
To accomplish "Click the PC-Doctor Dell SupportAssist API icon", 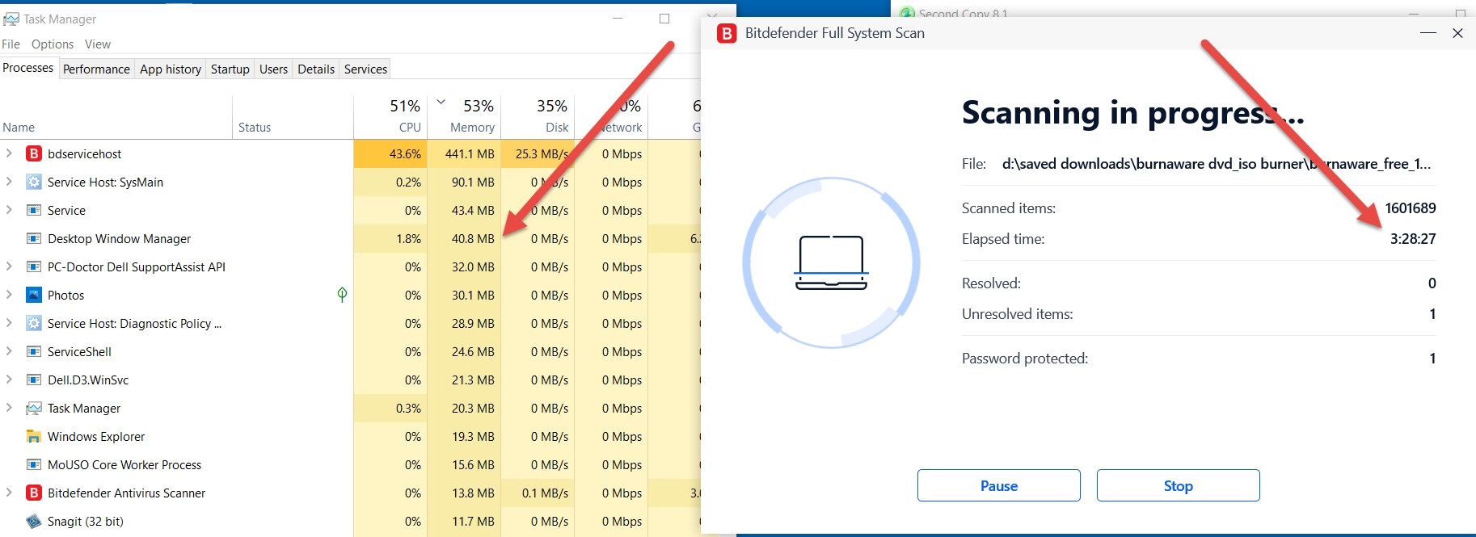I will [x=34, y=266].
